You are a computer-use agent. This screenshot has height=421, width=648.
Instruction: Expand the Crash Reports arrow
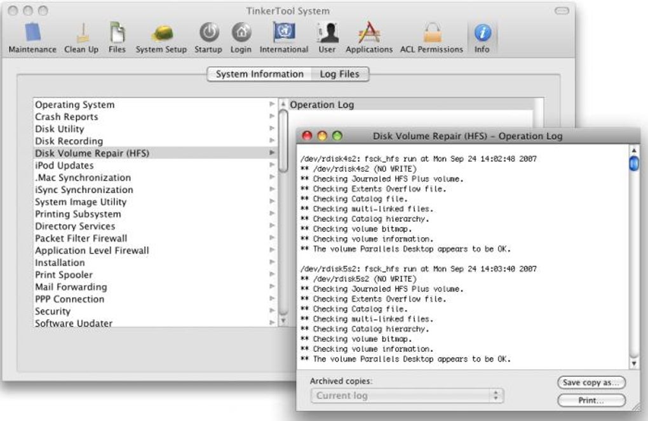[272, 117]
